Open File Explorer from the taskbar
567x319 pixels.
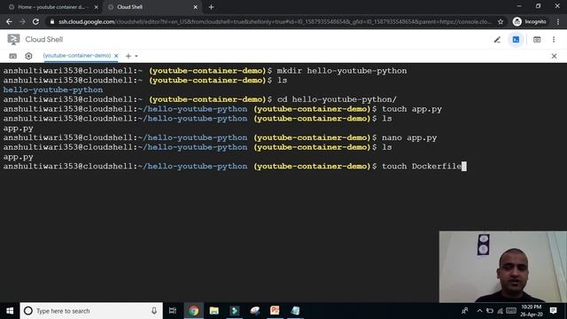[214, 311]
